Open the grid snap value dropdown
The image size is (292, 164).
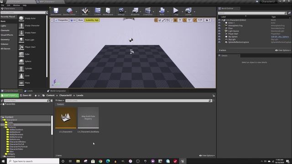click(x=180, y=20)
